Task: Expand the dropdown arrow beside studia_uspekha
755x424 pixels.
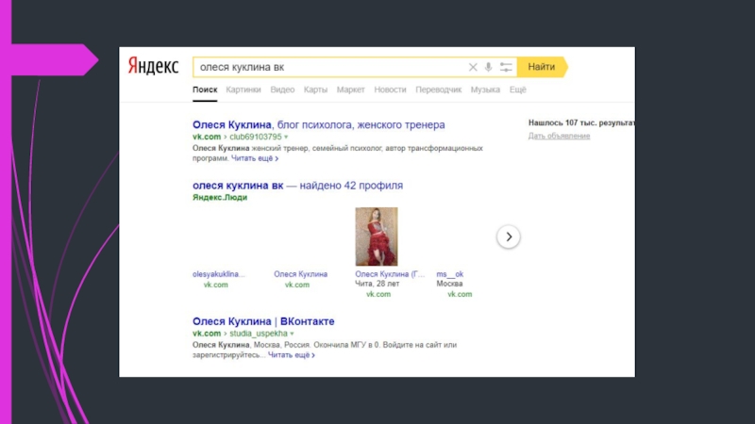Action: pyautogui.click(x=292, y=334)
